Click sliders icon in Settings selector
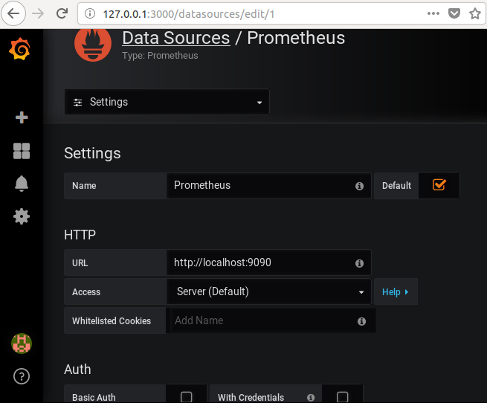This screenshot has height=403, width=487. 77,102
